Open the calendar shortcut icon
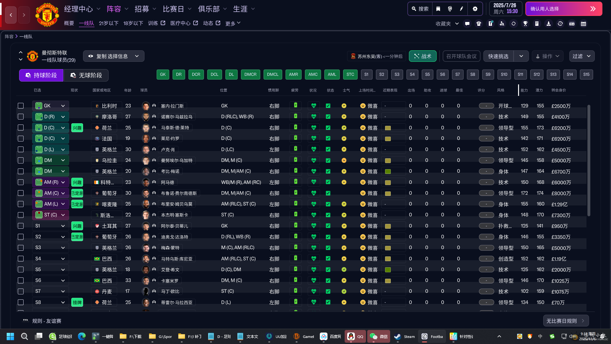 (x=583, y=24)
